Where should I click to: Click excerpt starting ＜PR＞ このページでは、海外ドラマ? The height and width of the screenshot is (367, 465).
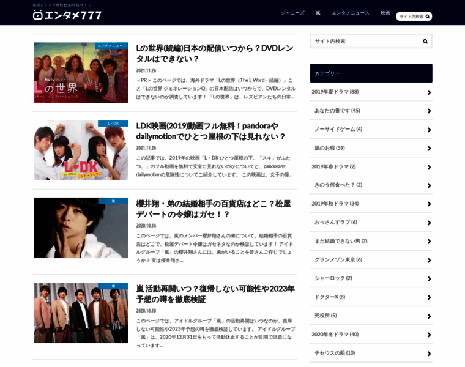215,89
